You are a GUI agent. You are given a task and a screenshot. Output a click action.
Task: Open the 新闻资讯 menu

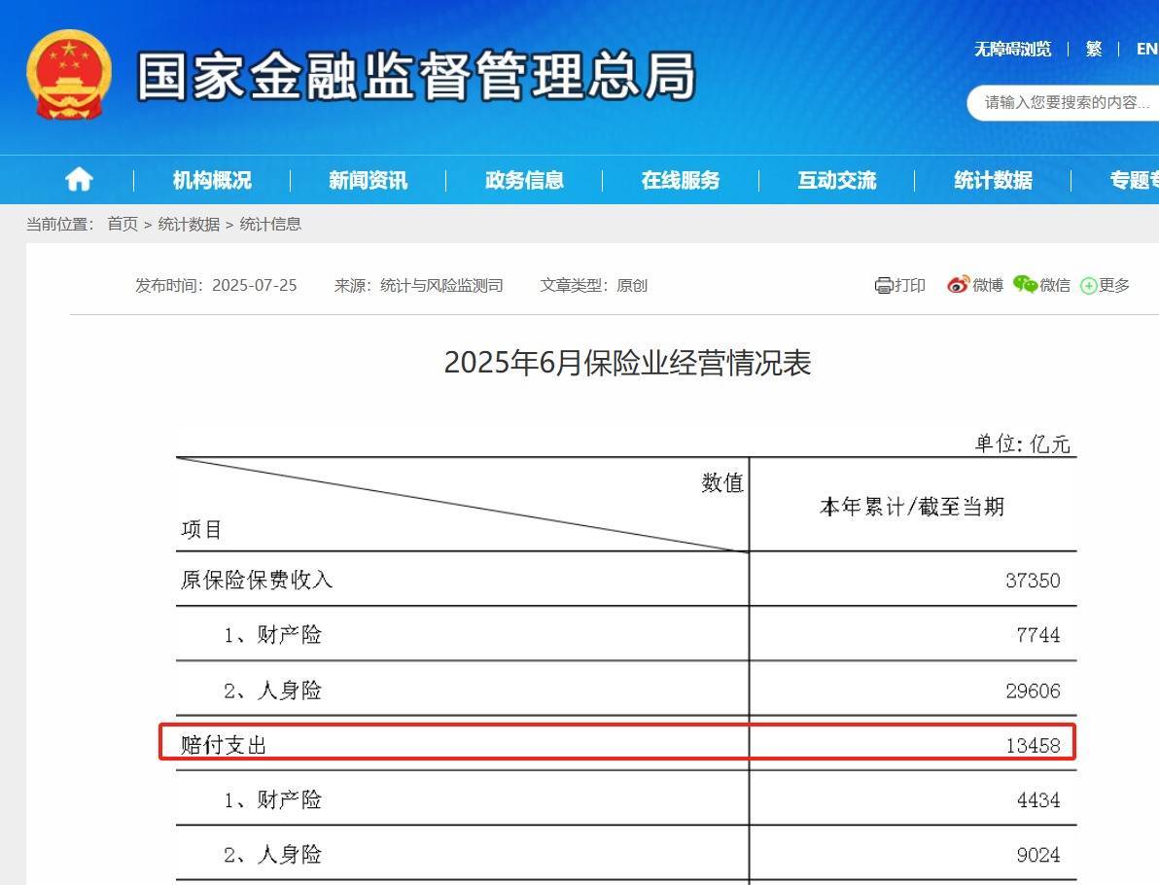click(x=368, y=180)
